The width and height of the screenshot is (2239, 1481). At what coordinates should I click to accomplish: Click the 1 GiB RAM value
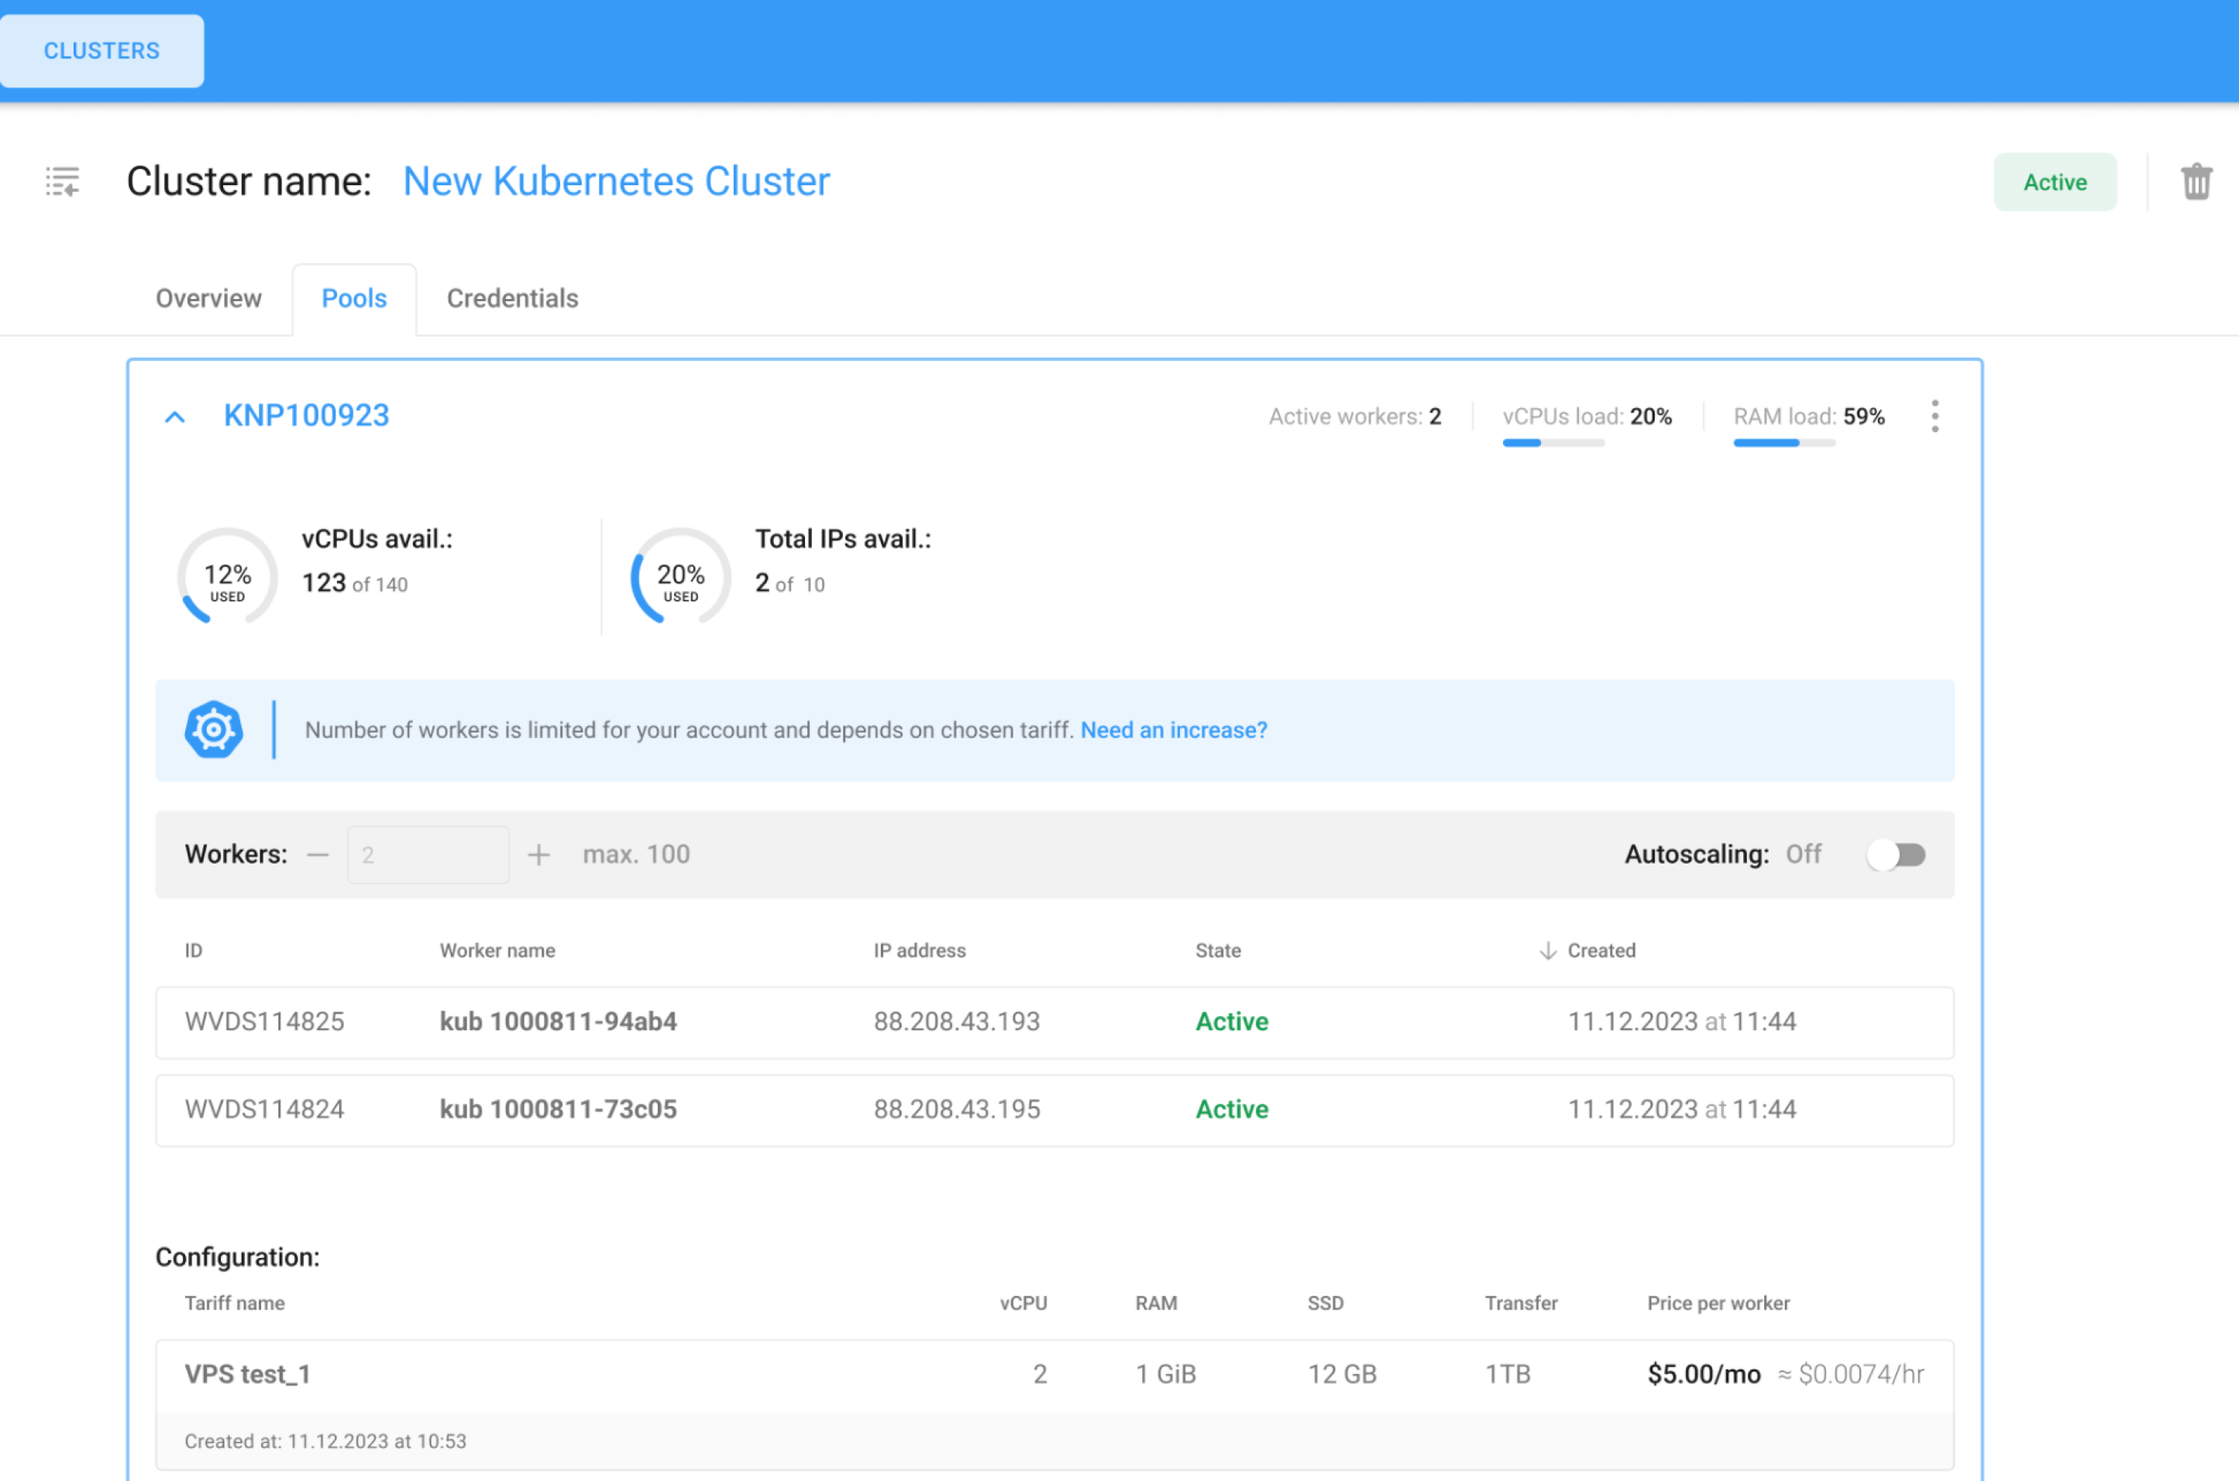[1166, 1374]
